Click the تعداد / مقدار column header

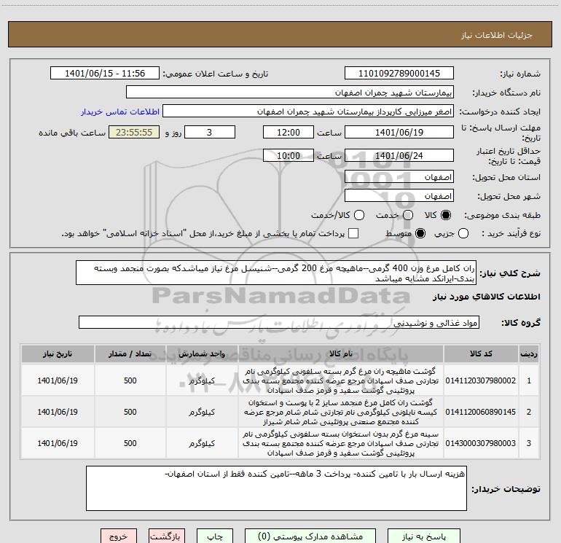coord(130,353)
